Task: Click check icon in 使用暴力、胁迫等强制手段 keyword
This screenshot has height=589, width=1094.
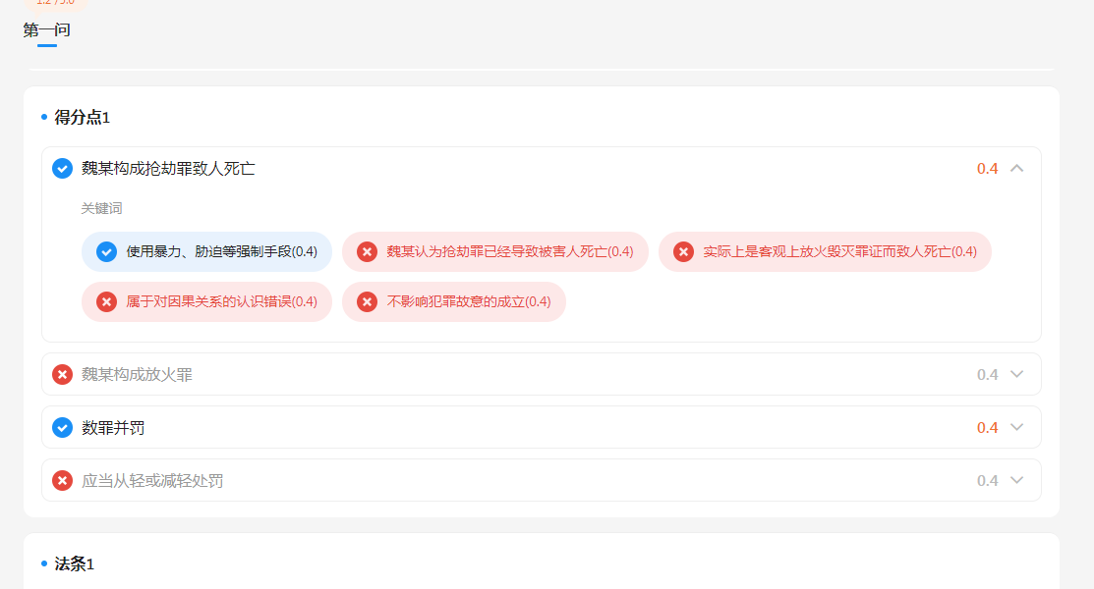Action: [x=106, y=251]
